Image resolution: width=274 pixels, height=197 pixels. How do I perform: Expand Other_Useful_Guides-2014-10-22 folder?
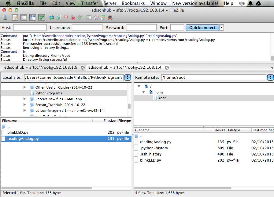click(x=25, y=87)
